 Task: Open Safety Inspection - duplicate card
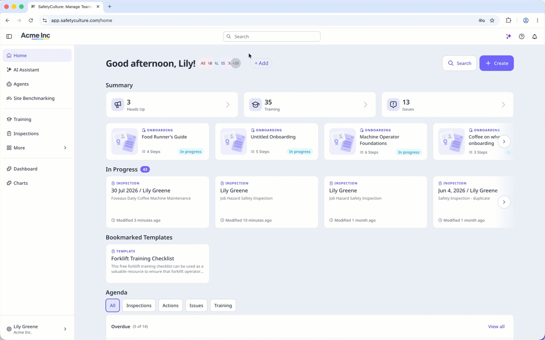click(x=473, y=202)
